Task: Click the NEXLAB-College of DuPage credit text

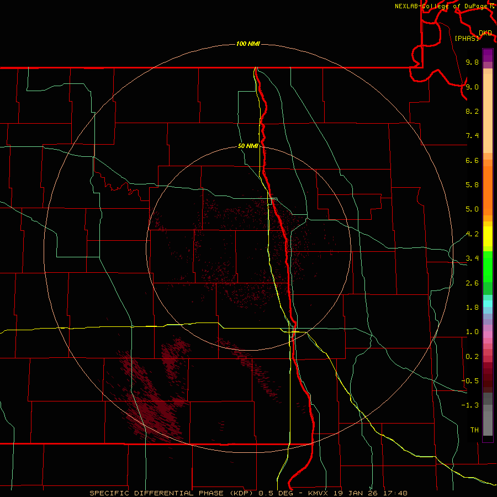Action: (x=441, y=6)
